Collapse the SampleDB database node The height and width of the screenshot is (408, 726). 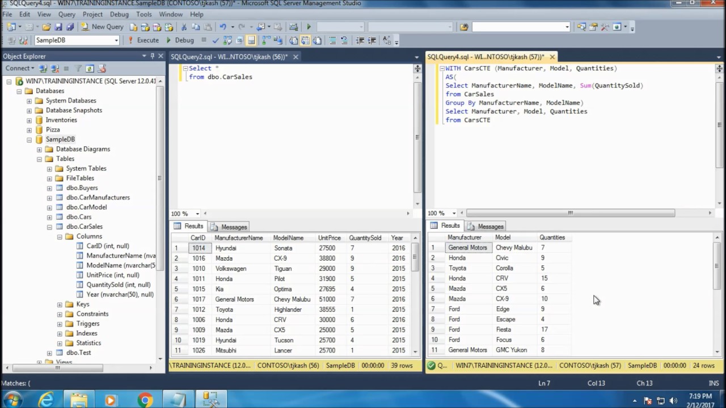(29, 139)
